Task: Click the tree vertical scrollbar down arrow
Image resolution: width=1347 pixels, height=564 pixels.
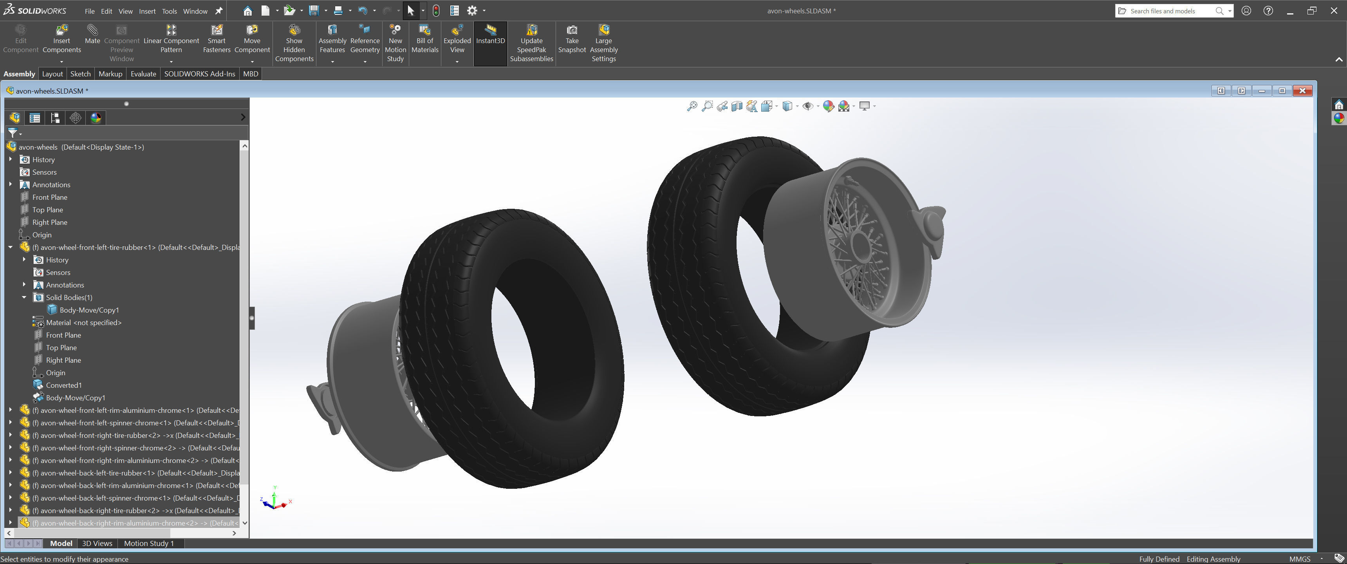Action: click(244, 522)
